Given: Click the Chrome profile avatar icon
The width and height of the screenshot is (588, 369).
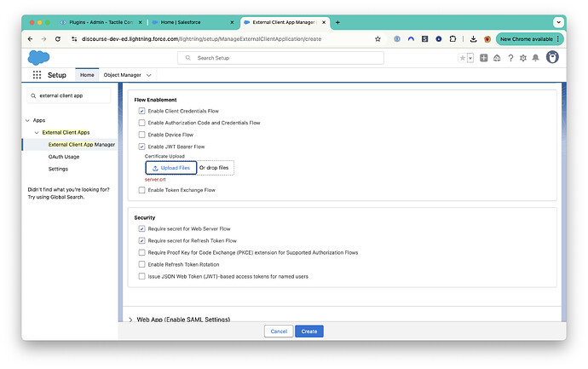Looking at the screenshot, I should [x=487, y=39].
